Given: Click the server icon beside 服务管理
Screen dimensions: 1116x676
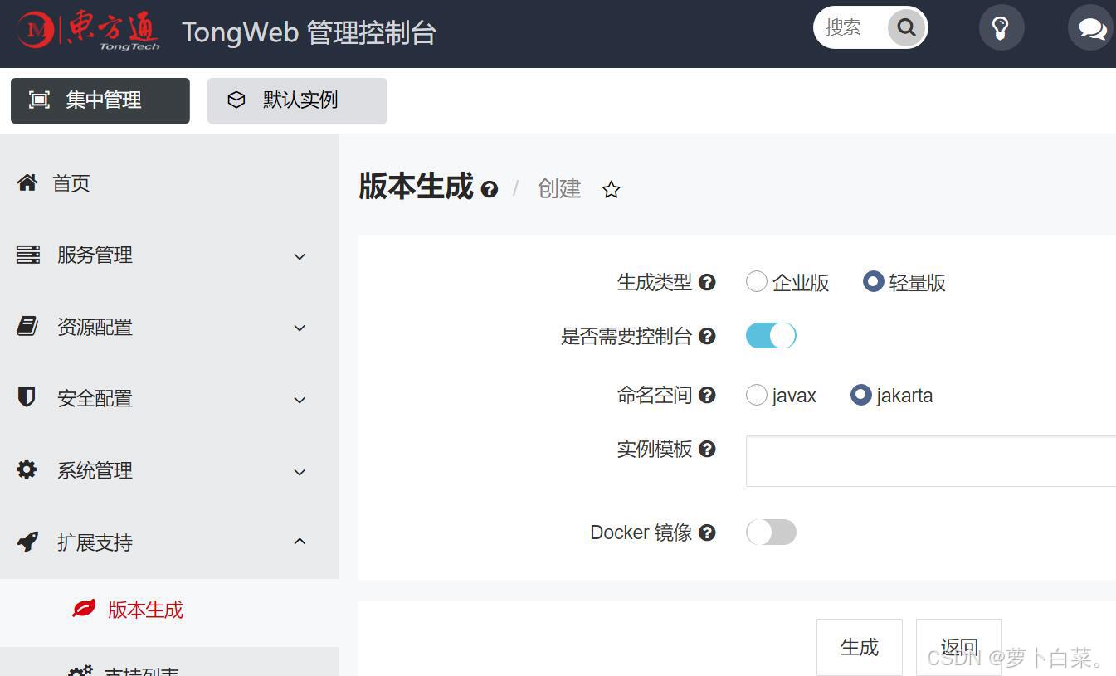Looking at the screenshot, I should coord(27,255).
